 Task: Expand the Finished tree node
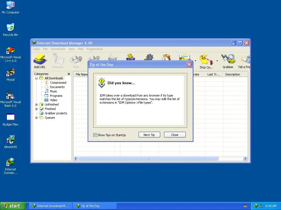(36, 109)
